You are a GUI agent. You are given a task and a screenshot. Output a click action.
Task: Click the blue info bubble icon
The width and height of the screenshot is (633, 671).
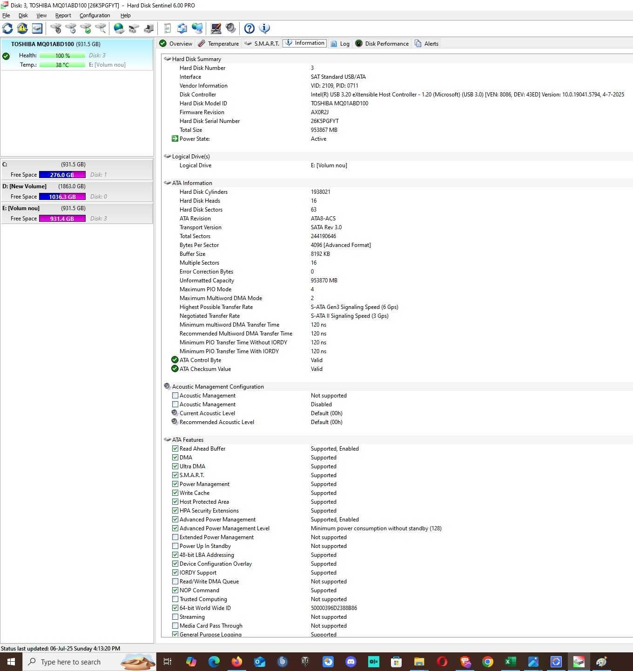264,28
